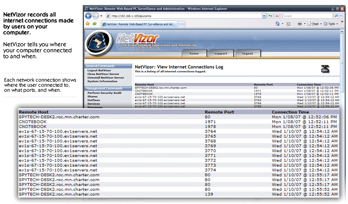Switch to the home tab
The image size is (348, 204).
pyautogui.click(x=194, y=54)
